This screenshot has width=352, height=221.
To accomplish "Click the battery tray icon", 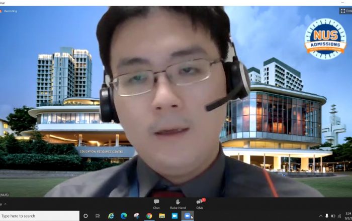I will (x=333, y=216).
